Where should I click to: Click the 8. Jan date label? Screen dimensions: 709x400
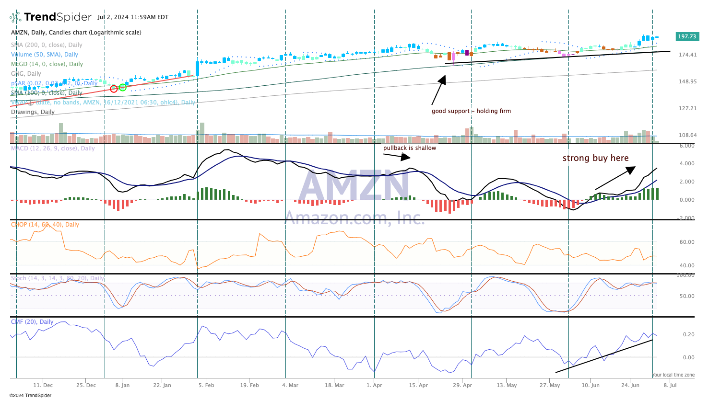click(122, 385)
